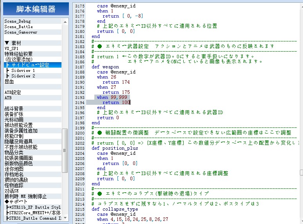Image resolution: width=303 pixels, height=224 pixels.
Task: Select the ATB設定 script
Action: (32, 92)
